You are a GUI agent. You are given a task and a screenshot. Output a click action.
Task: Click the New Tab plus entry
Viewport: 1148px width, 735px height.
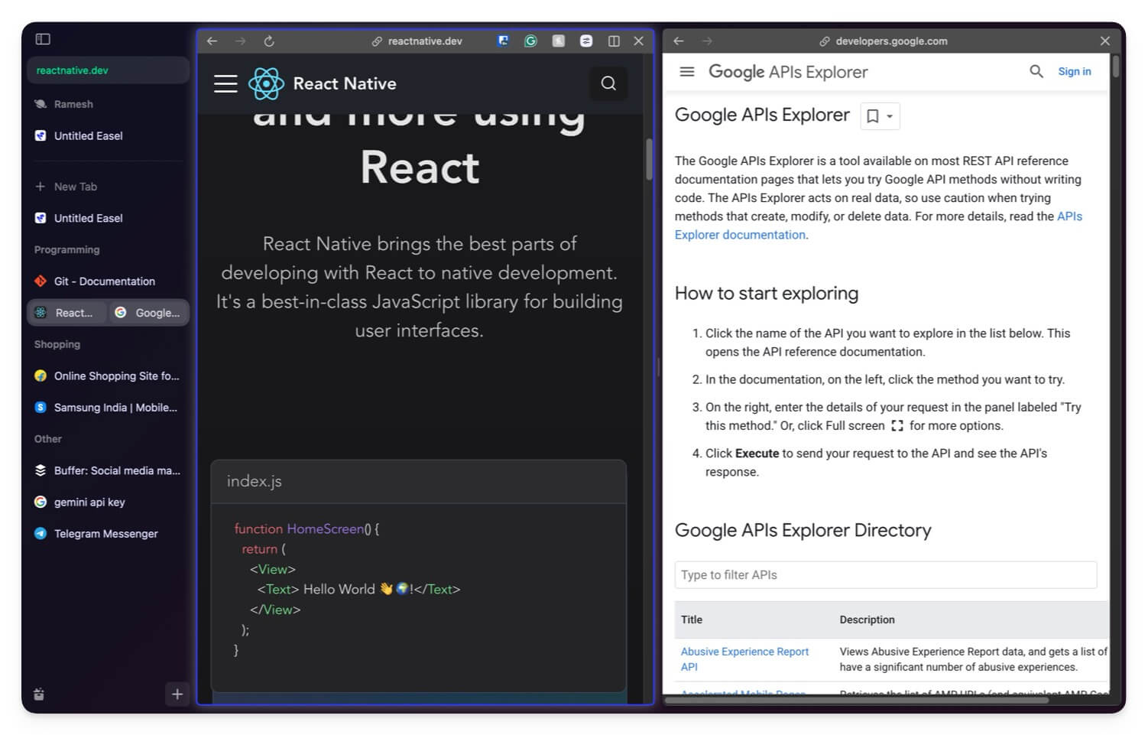click(x=75, y=187)
